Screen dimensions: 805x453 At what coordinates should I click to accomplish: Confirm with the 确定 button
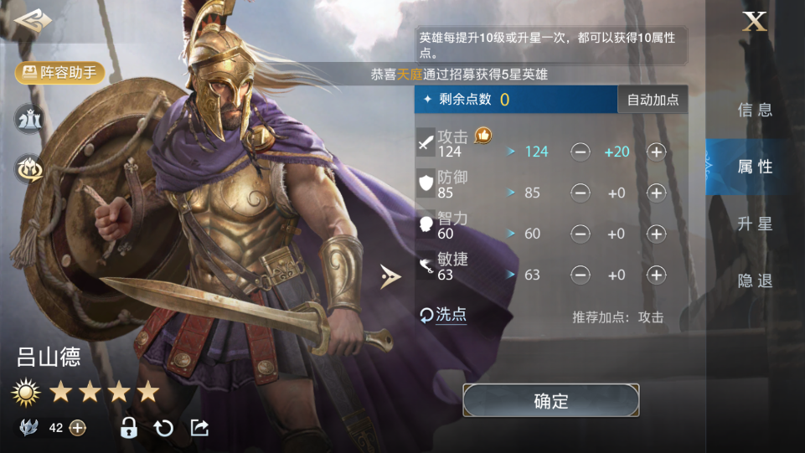(x=551, y=400)
